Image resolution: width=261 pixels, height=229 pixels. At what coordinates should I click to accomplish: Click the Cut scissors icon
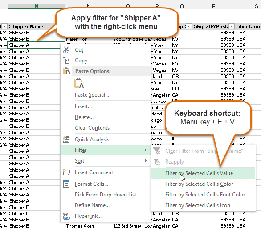(66, 50)
